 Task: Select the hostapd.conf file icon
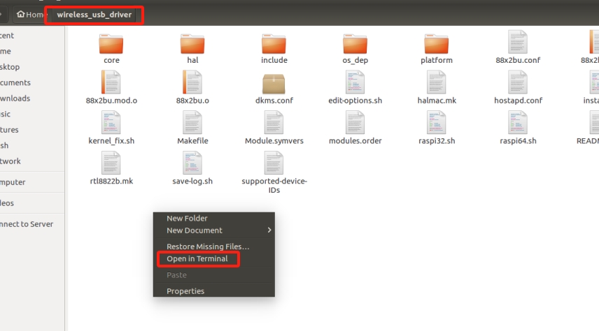pos(518,84)
